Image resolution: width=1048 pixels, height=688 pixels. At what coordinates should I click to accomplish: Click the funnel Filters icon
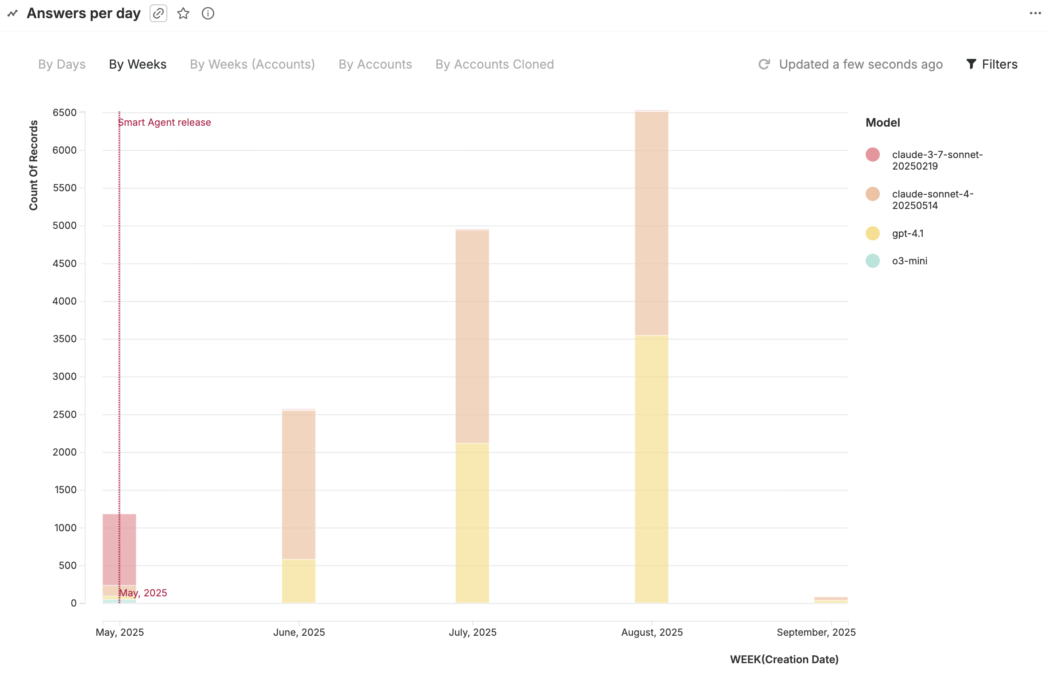pos(971,65)
